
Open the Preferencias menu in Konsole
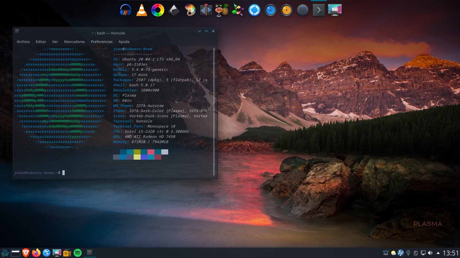tap(101, 42)
